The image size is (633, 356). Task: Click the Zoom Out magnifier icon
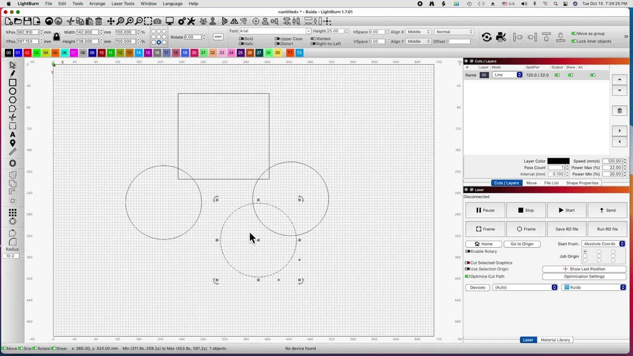tap(139, 21)
